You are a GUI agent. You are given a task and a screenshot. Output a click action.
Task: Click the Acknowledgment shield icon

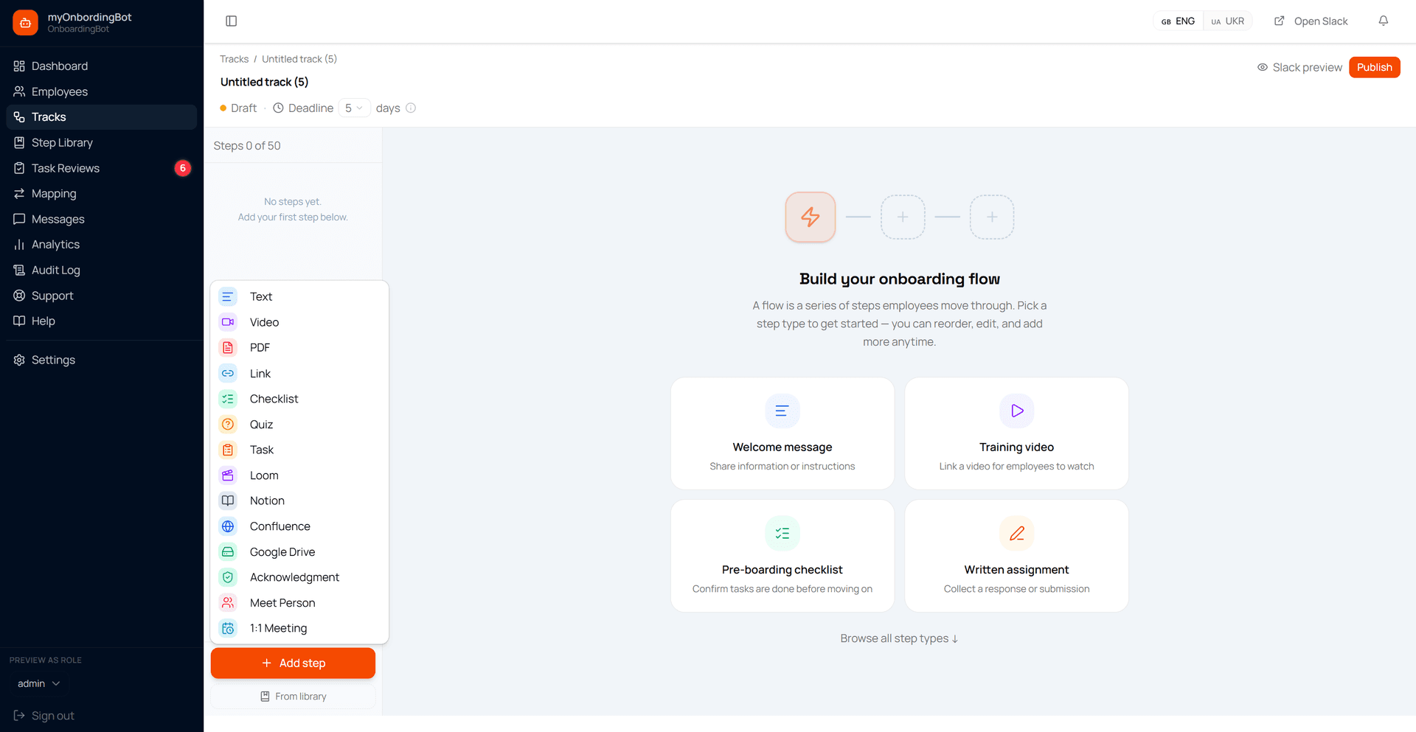click(228, 577)
